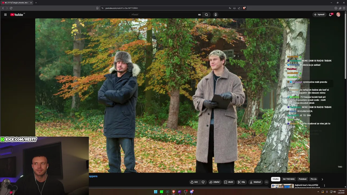
Task: Close the Šokující přiznání tab
Action: pos(31,3)
